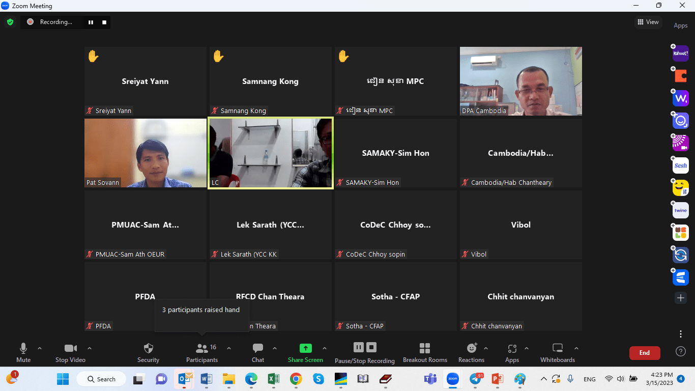Launch the Kahoot app from sidebar
The height and width of the screenshot is (391, 695).
click(680, 53)
